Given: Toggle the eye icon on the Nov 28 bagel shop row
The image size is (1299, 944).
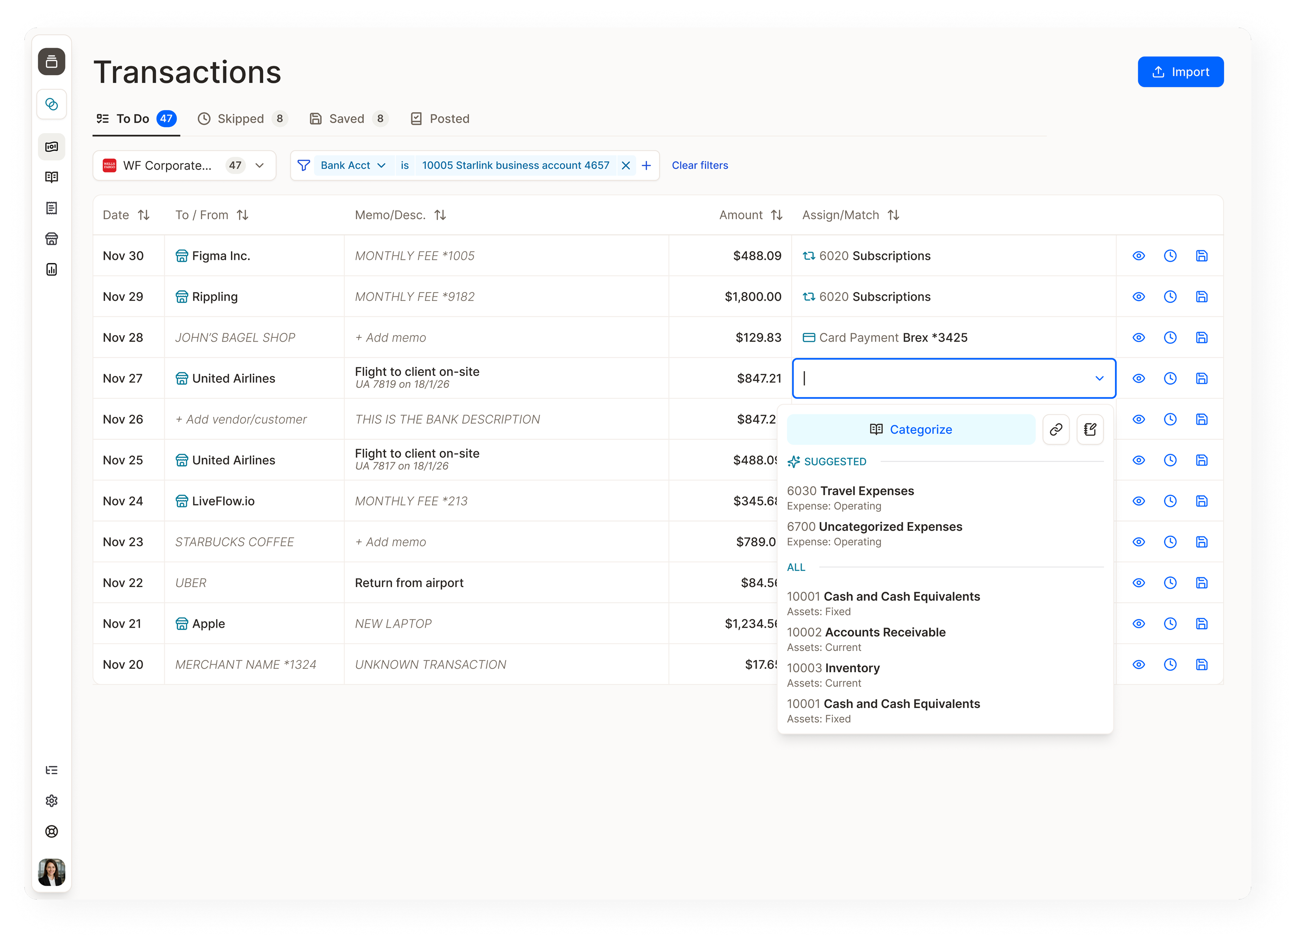Looking at the screenshot, I should 1138,338.
